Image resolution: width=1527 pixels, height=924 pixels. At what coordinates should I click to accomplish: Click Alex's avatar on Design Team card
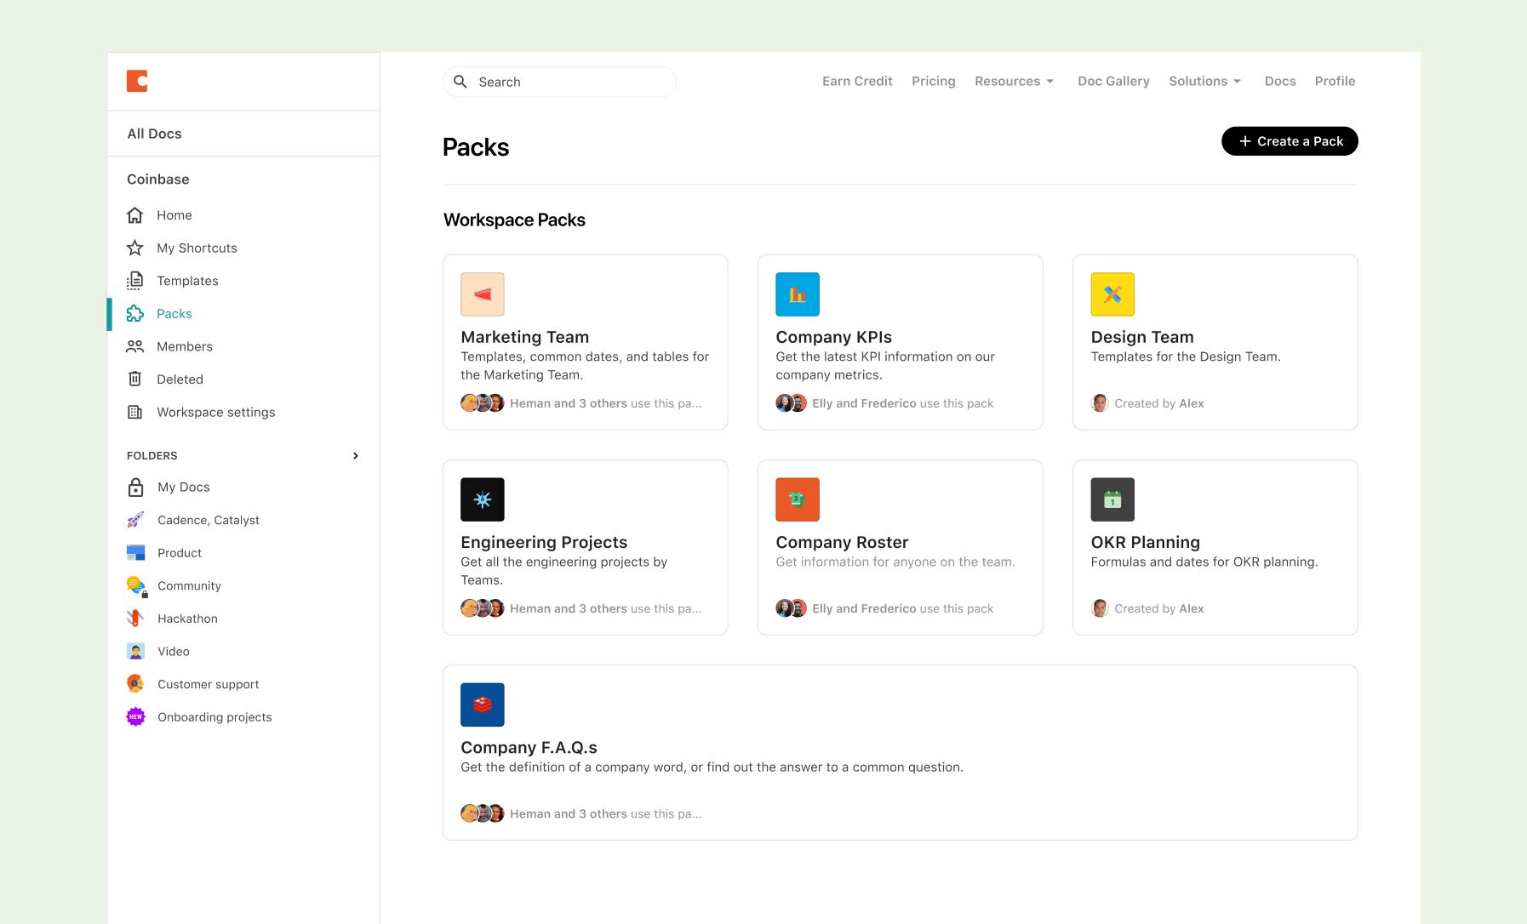[x=1100, y=403]
